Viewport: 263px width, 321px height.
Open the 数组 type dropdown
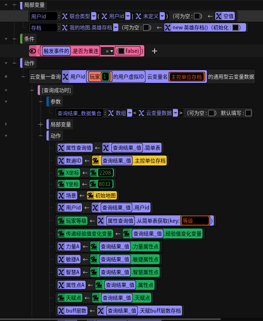130,113
